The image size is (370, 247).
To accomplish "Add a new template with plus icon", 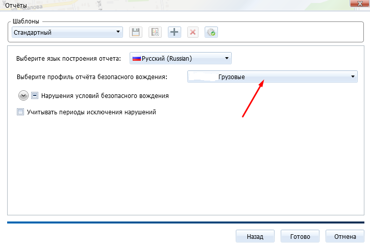I will coord(174,32).
